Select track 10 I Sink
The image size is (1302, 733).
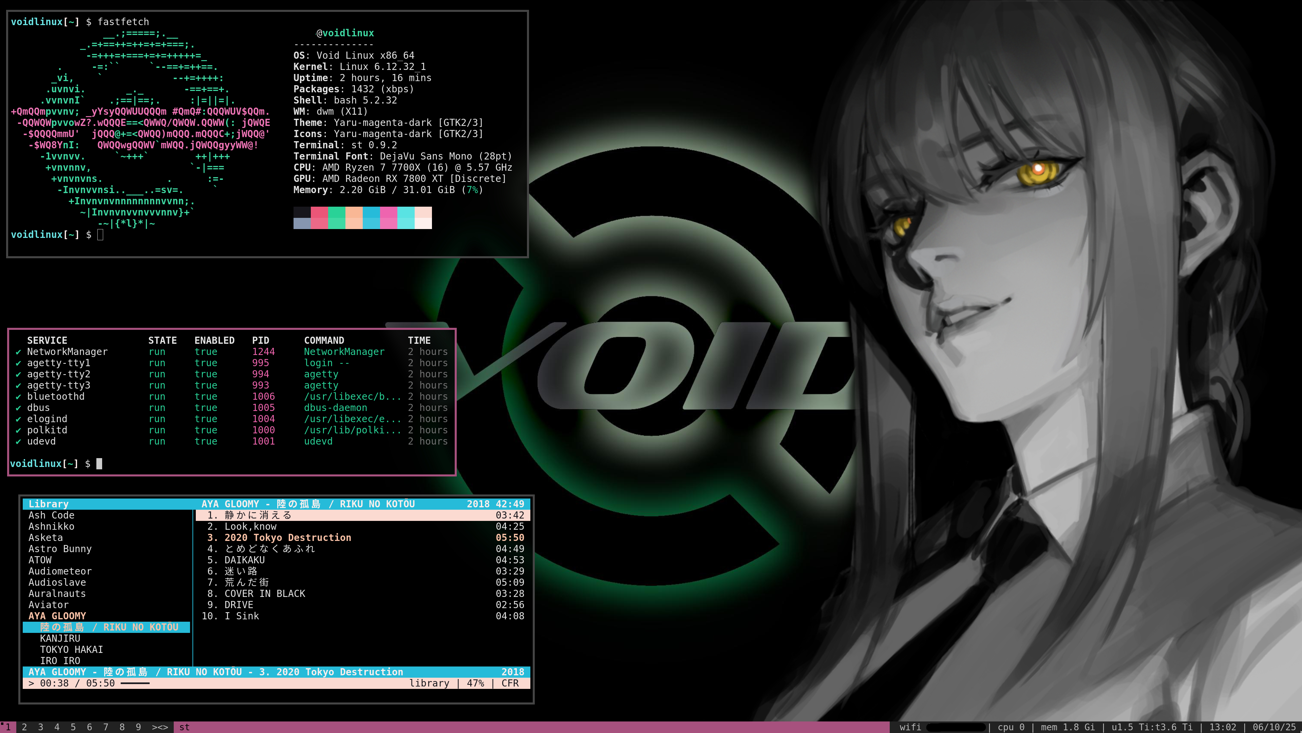(x=363, y=616)
